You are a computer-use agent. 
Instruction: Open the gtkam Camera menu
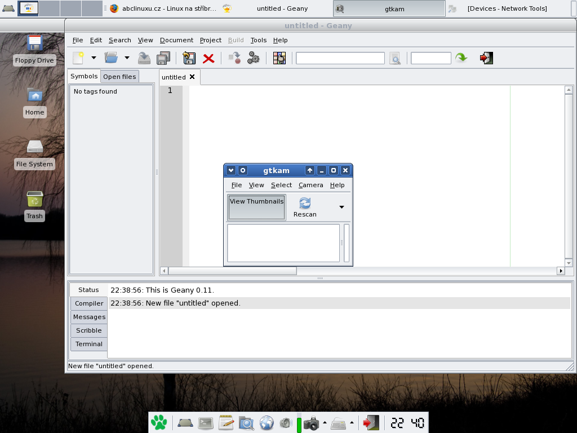tap(311, 185)
